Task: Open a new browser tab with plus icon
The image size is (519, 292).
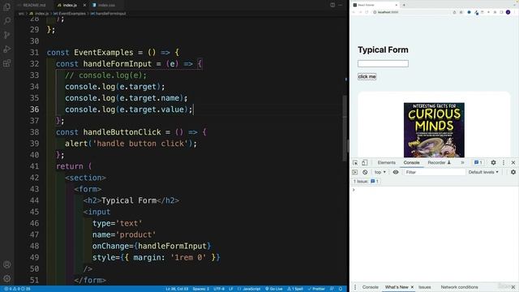Action: coord(404,5)
